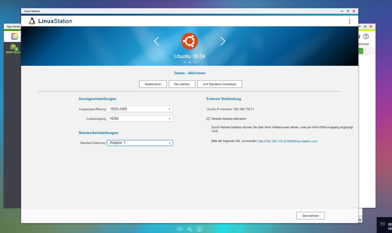Click the App Center grid logo icon
Image resolution: width=392 pixels, height=233 pixels.
(x=15, y=36)
